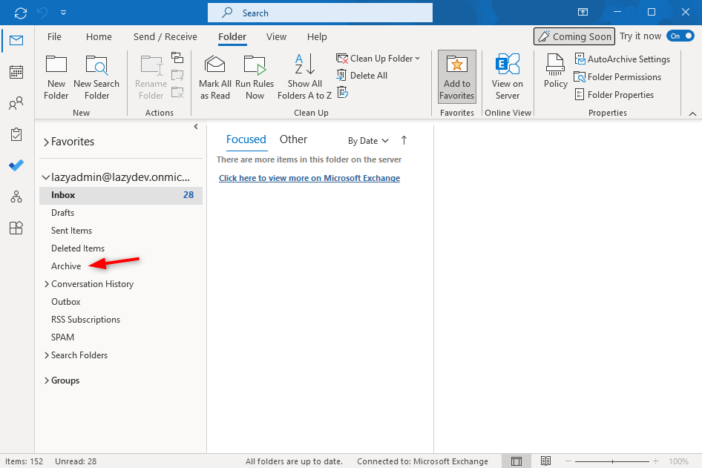Open AutoArchive Settings
702x468 pixels.
point(623,59)
